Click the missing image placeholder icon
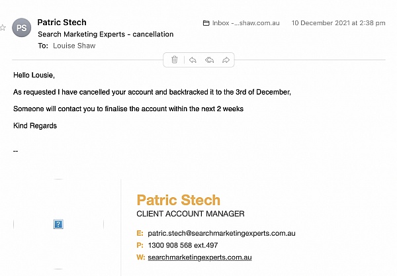The image size is (397, 276). coord(58,224)
